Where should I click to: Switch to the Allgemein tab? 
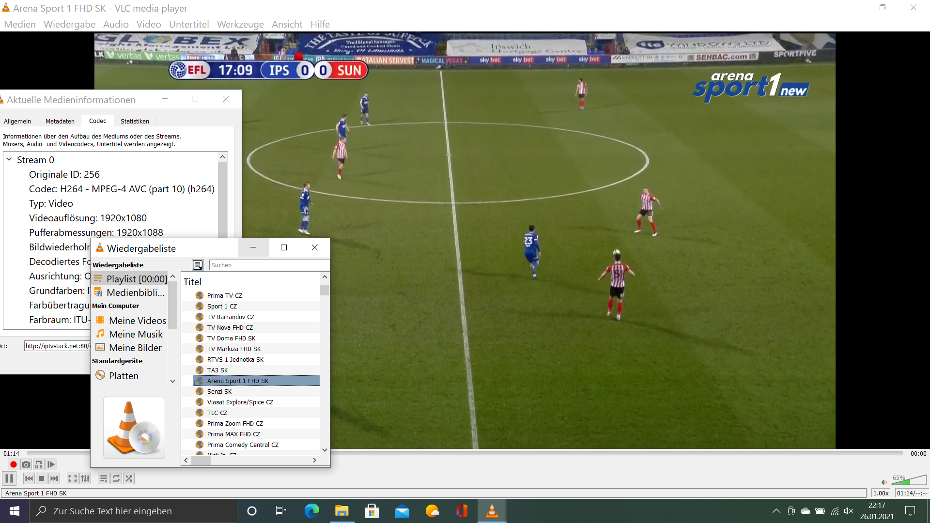click(x=17, y=121)
